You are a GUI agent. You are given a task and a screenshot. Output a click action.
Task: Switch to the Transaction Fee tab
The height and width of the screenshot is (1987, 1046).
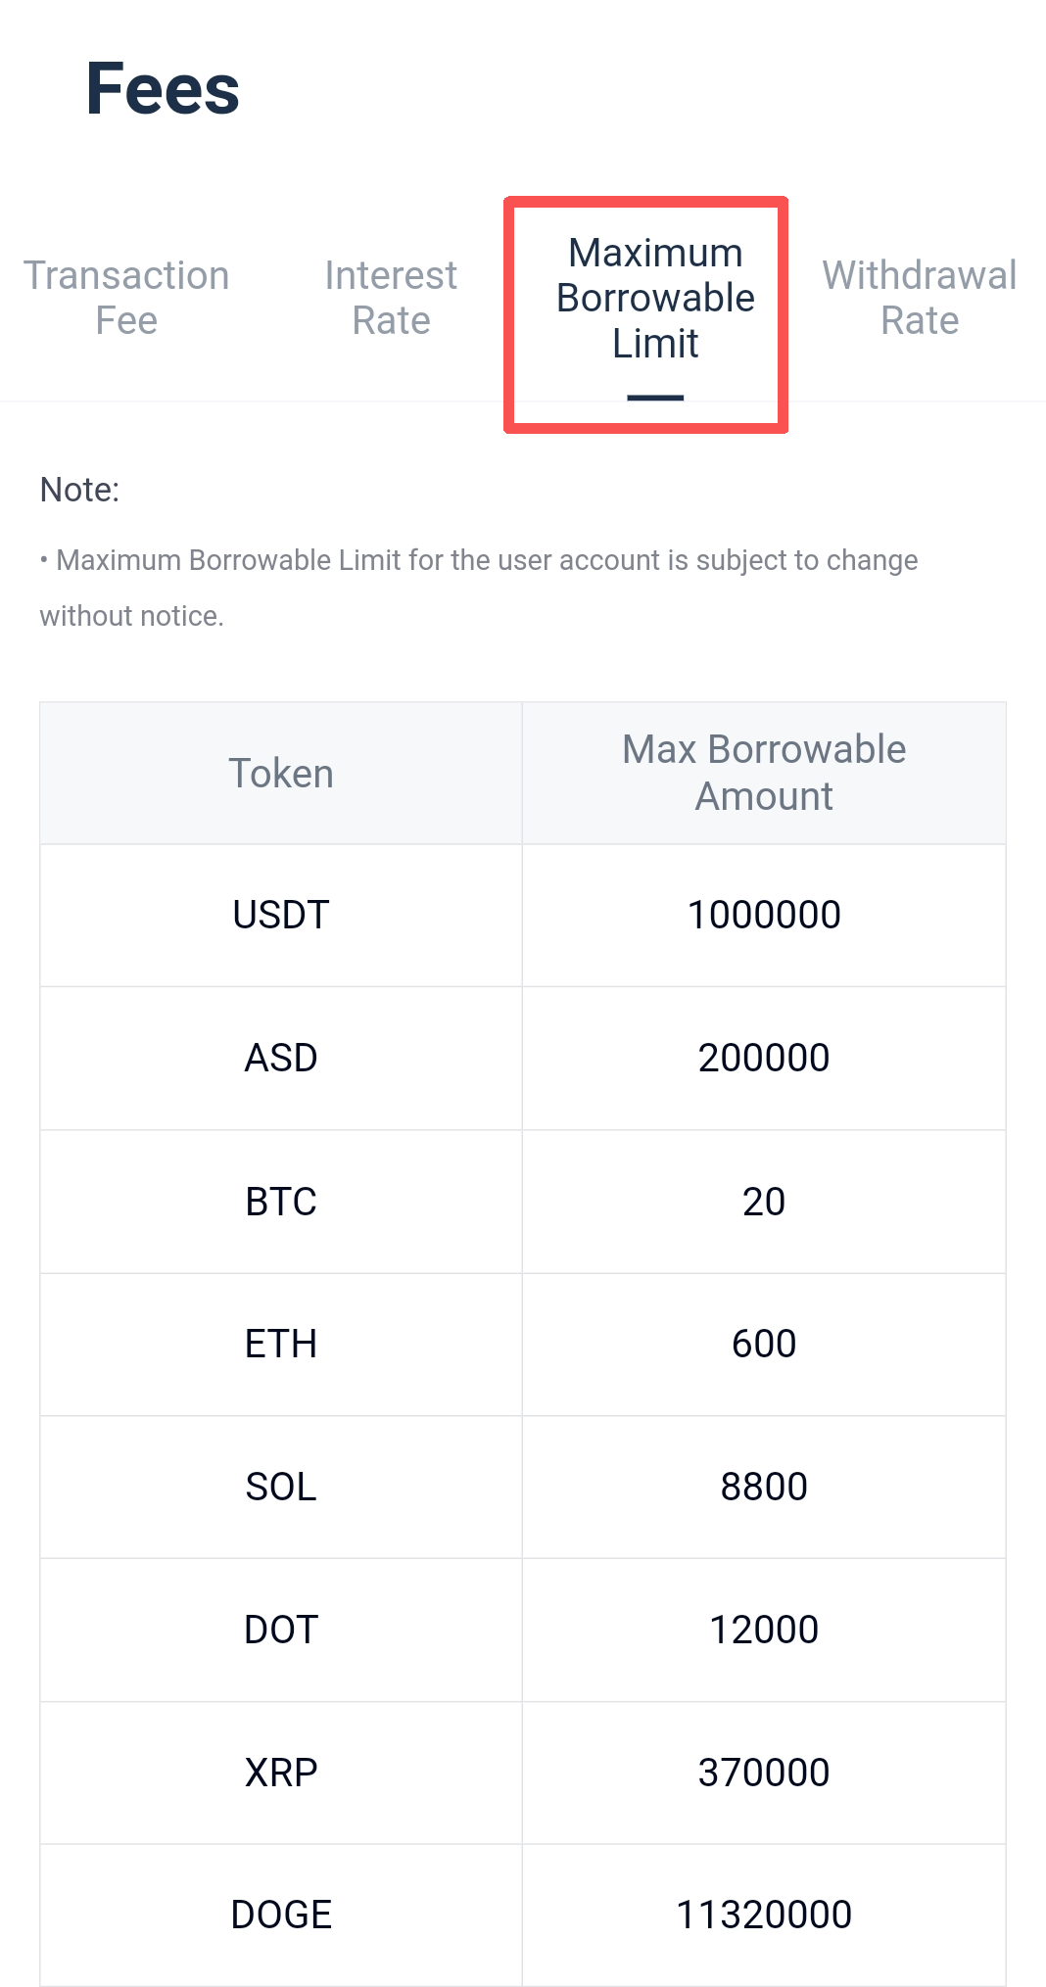pyautogui.click(x=126, y=298)
